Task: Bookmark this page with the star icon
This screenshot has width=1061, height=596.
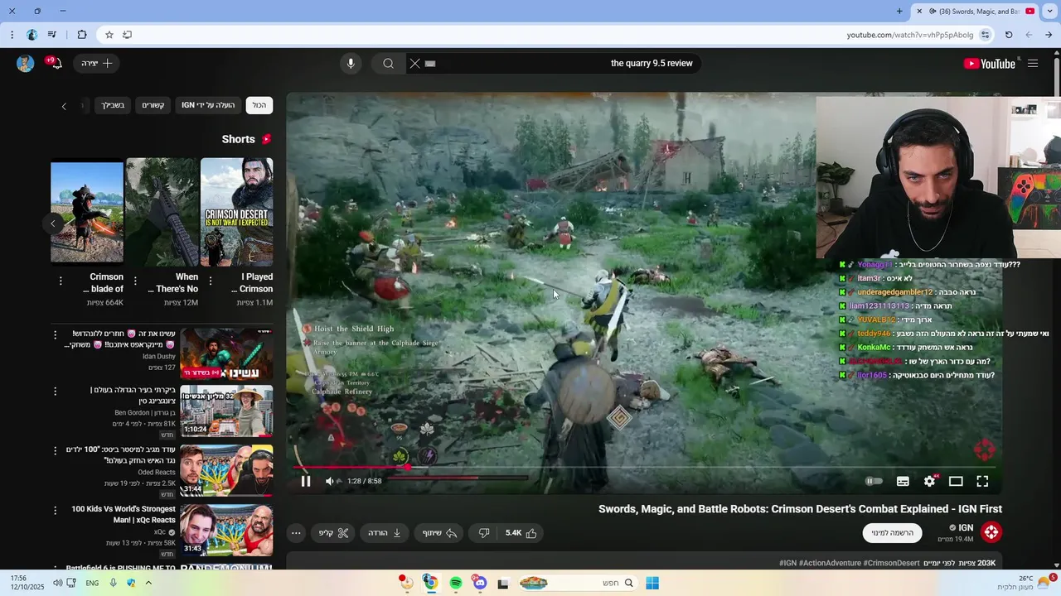Action: coord(109,35)
